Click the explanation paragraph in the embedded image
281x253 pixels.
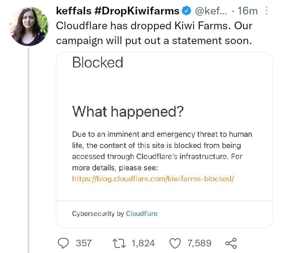tap(162, 151)
